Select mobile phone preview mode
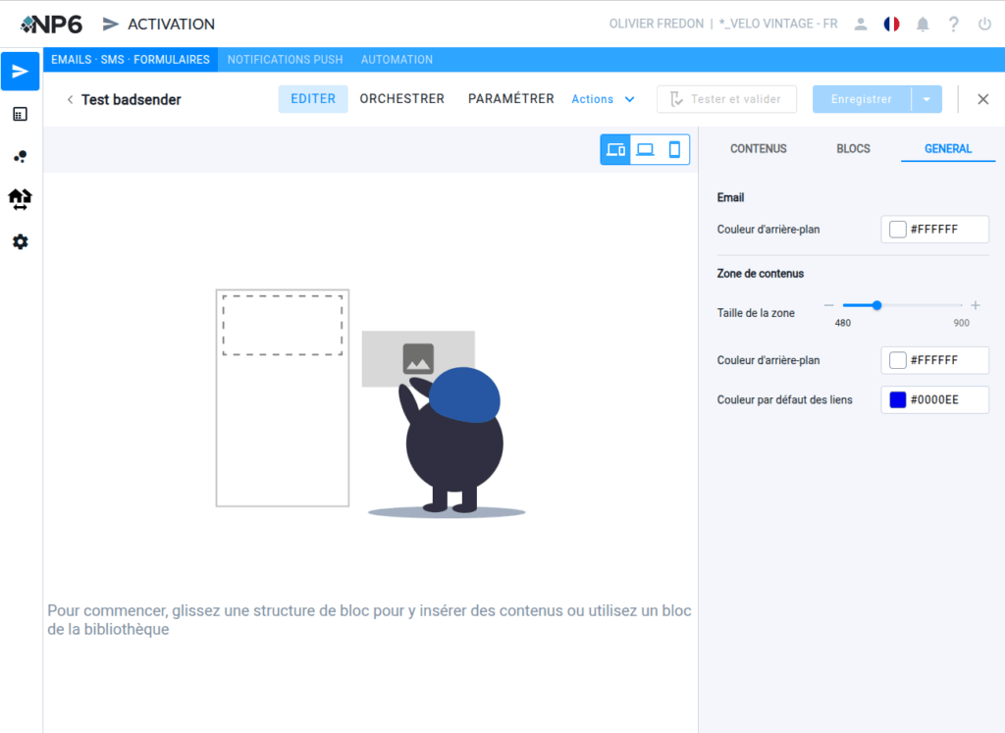 (674, 149)
